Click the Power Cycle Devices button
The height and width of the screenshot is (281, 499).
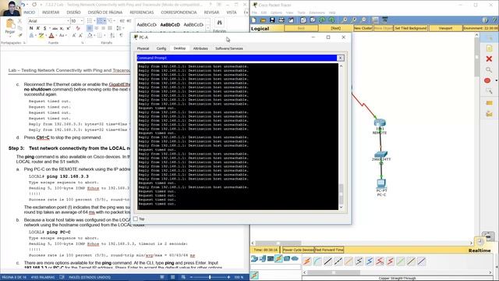pyautogui.click(x=298, y=250)
